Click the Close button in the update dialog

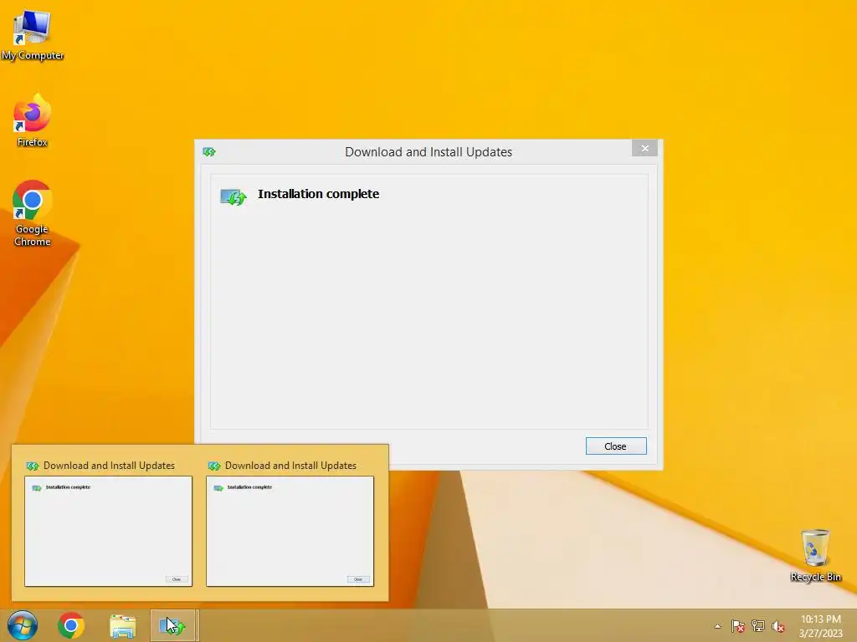point(616,446)
